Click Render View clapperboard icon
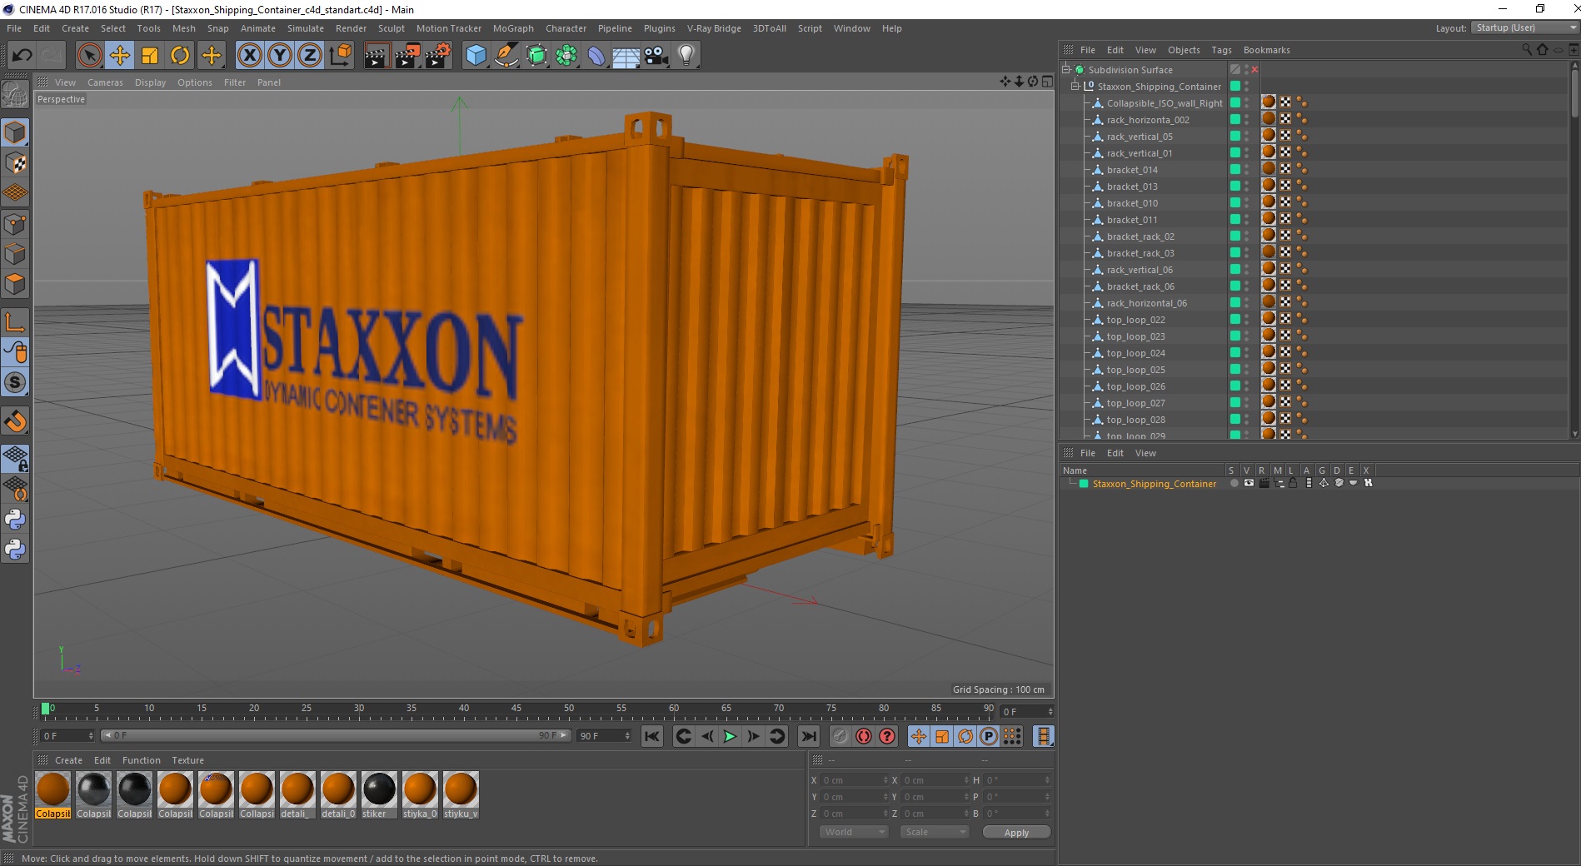The height and width of the screenshot is (866, 1581). [377, 56]
